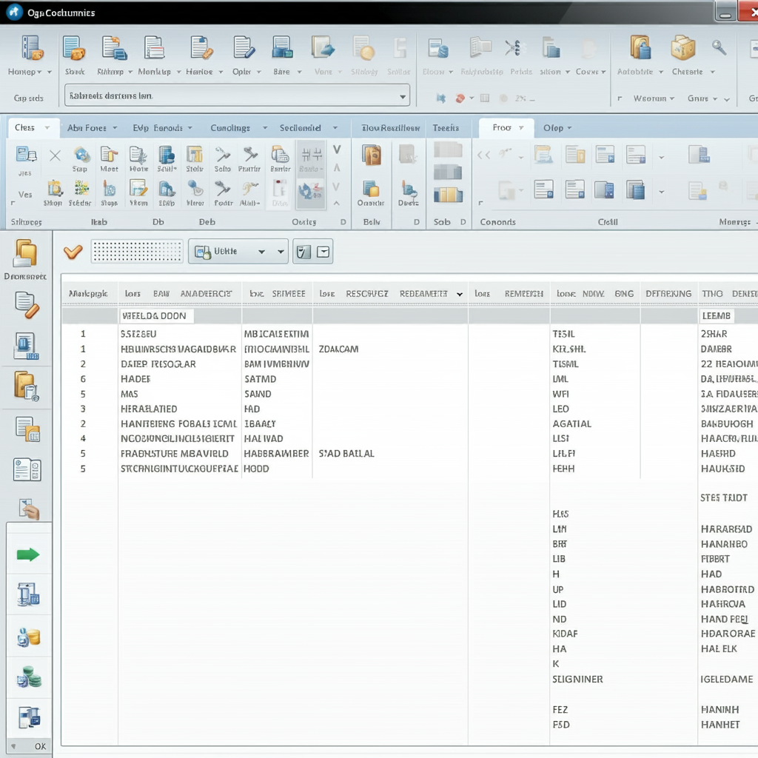Toggle the small box button beside Uckle

(323, 252)
